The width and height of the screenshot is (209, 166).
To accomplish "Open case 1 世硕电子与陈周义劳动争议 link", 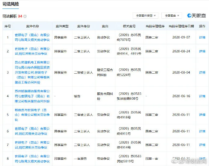I will 32,38.
